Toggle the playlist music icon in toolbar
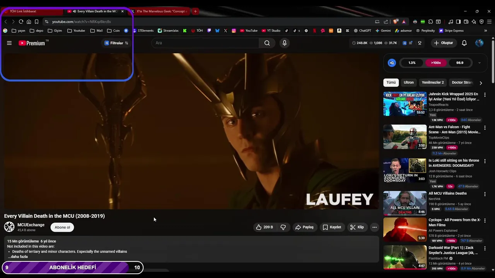Image resolution: width=495 pixels, height=278 pixels. point(451,22)
